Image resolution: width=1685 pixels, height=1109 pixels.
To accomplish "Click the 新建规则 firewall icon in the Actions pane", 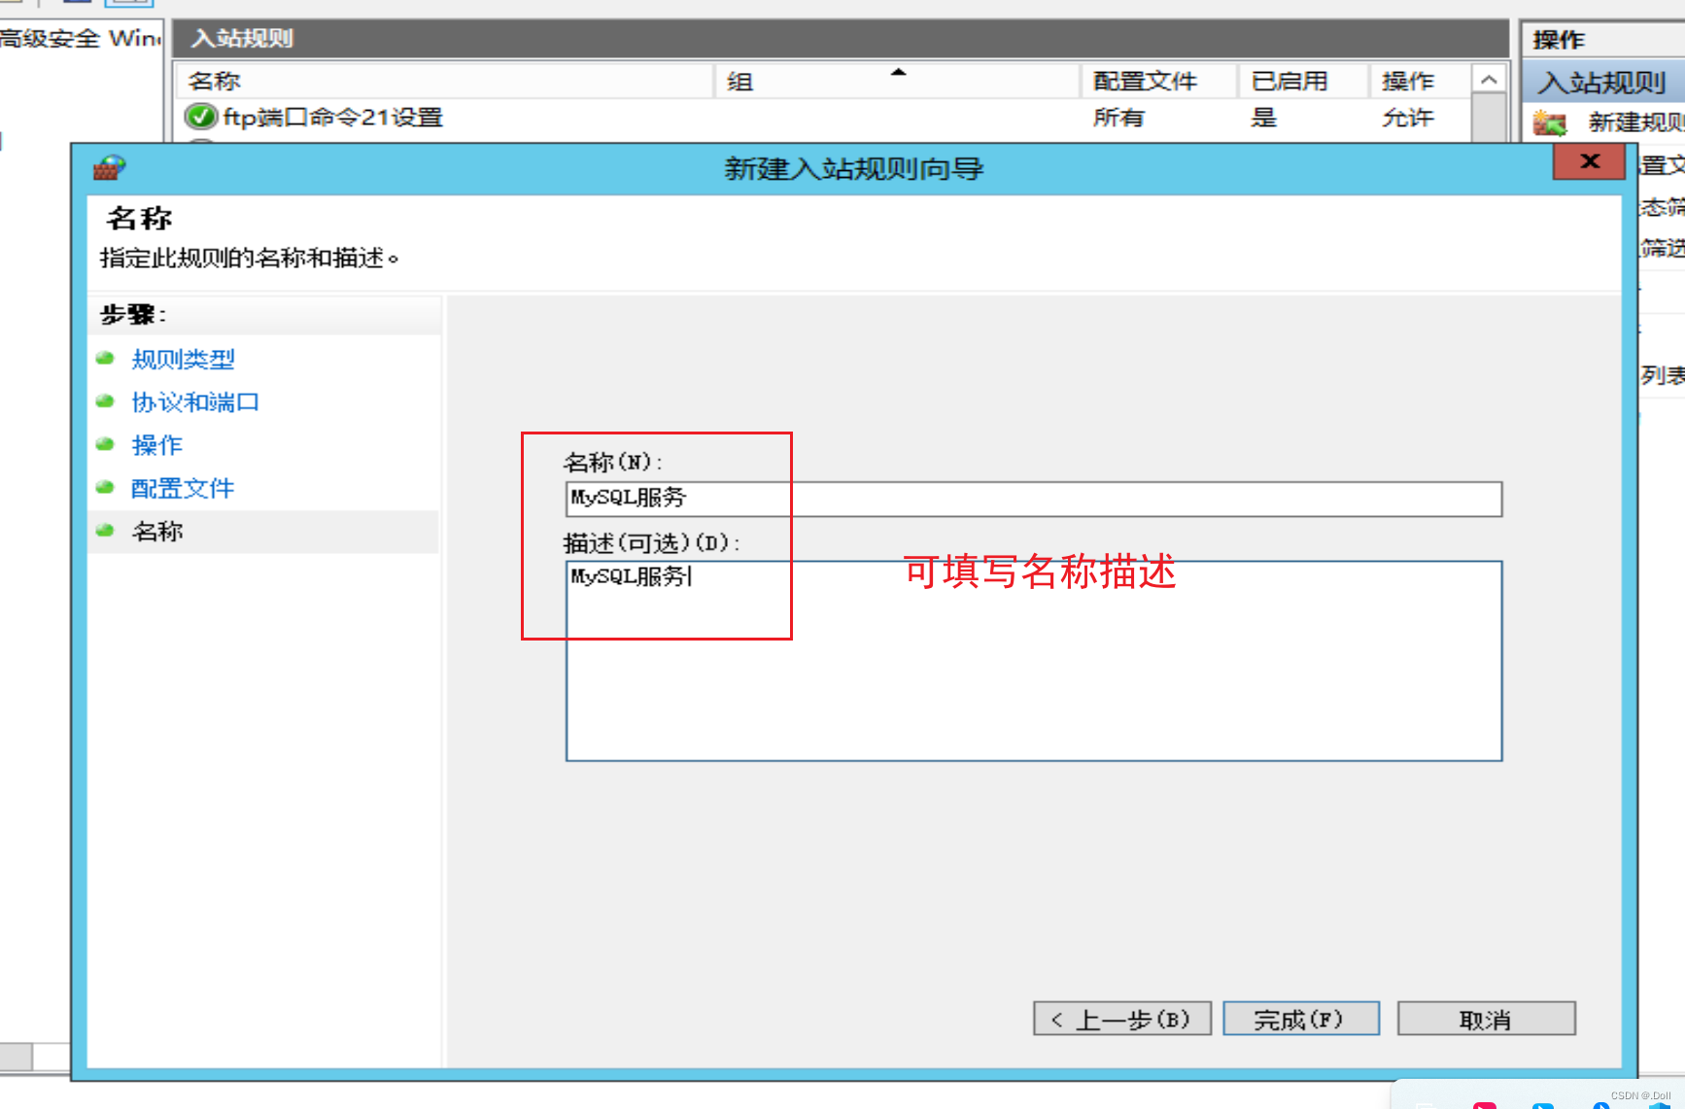I will pyautogui.click(x=1551, y=122).
